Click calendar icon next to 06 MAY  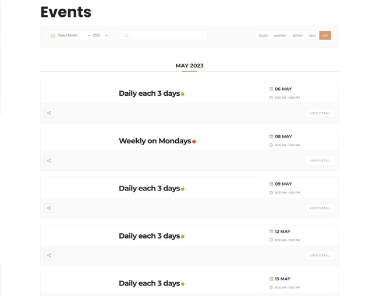271,89
